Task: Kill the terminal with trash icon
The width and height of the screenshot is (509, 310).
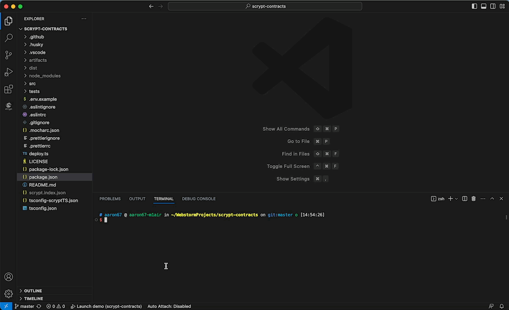Action: coord(474,199)
